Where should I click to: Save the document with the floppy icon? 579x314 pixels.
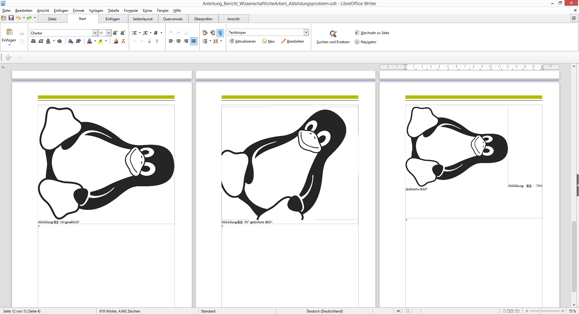pos(11,18)
